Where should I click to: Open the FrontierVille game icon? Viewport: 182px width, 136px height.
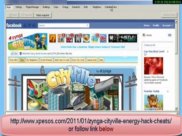pyautogui.click(x=61, y=38)
